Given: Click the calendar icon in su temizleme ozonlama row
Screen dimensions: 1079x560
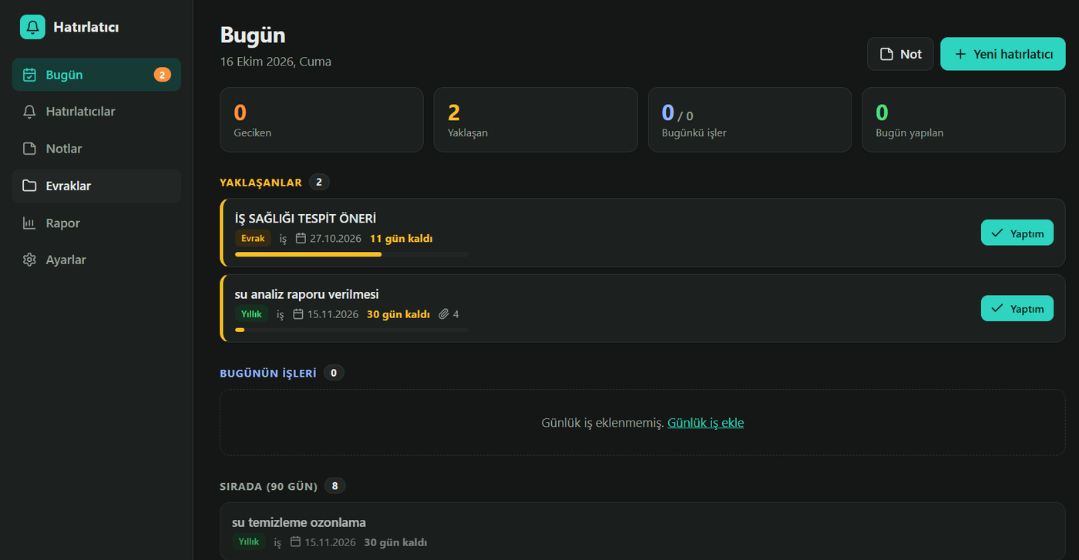Looking at the screenshot, I should (295, 542).
